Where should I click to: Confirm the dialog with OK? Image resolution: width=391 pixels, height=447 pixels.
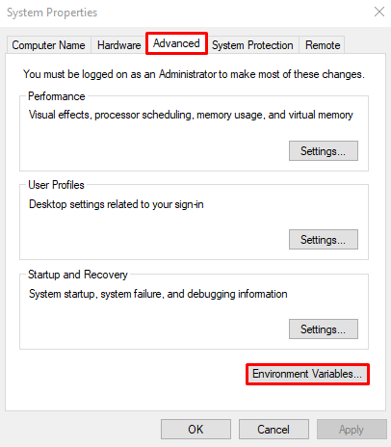pos(195,429)
